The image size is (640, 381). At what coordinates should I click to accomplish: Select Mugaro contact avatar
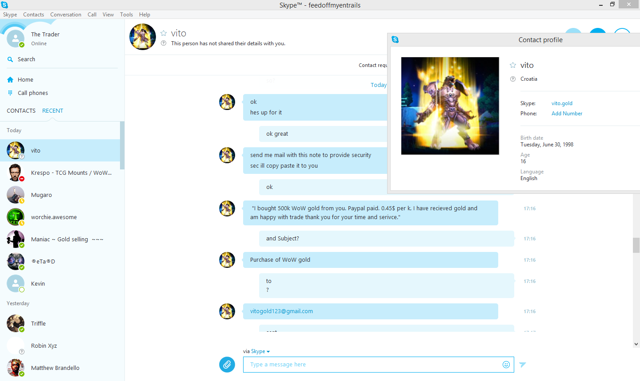(16, 195)
